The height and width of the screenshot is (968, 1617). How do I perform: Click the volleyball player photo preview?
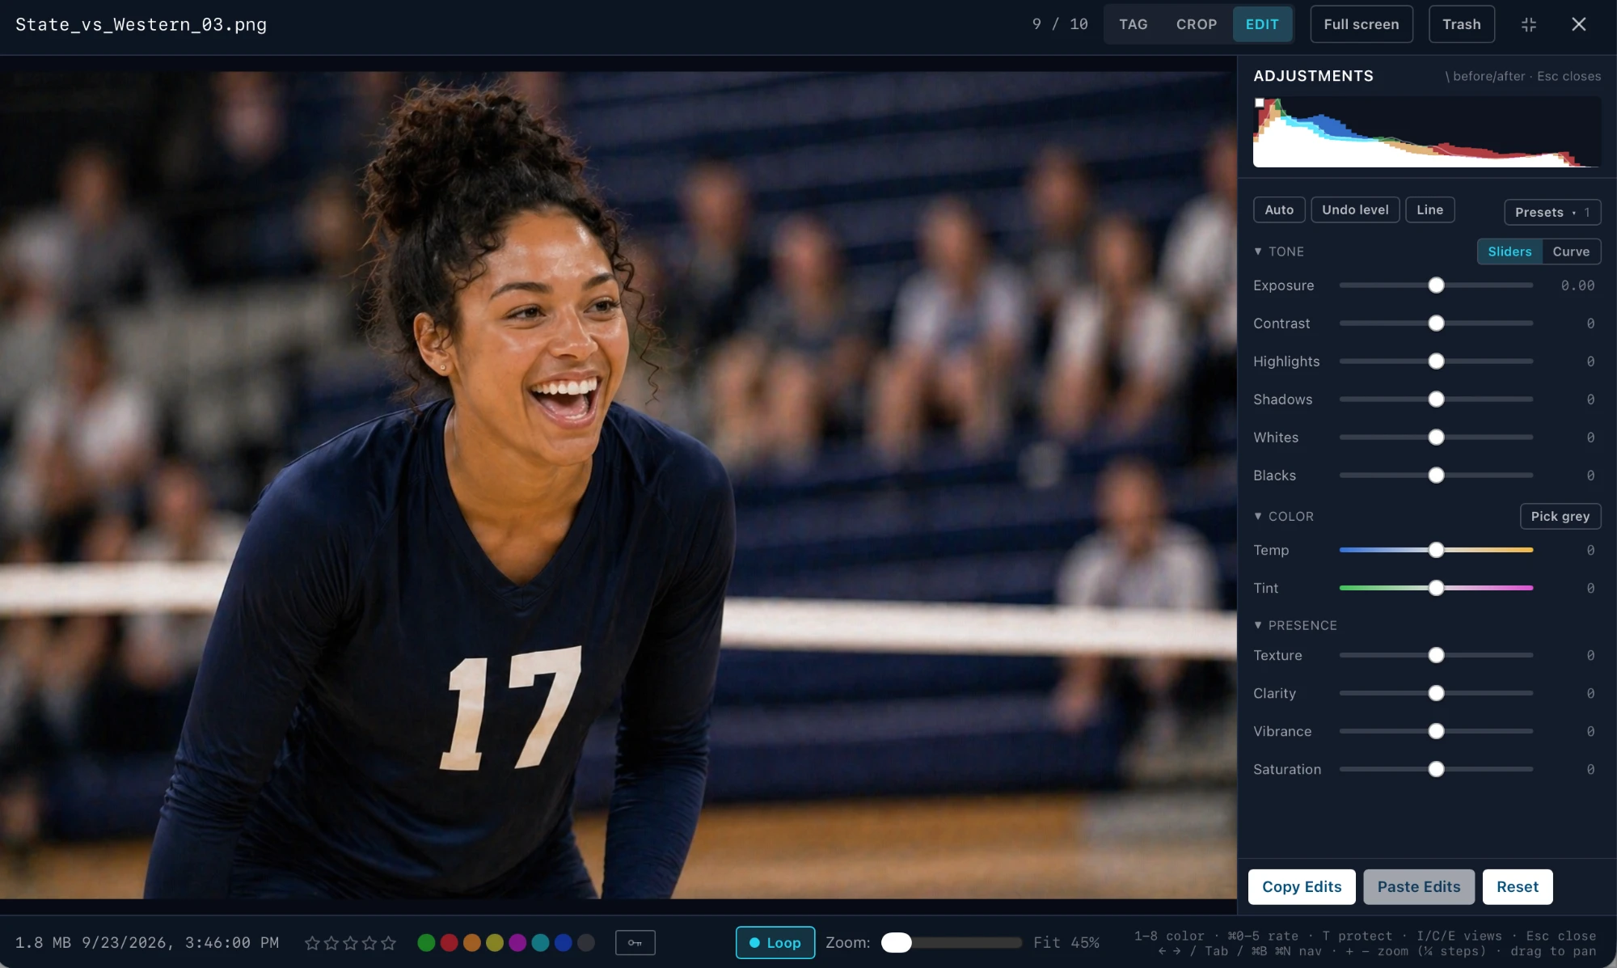tap(618, 485)
